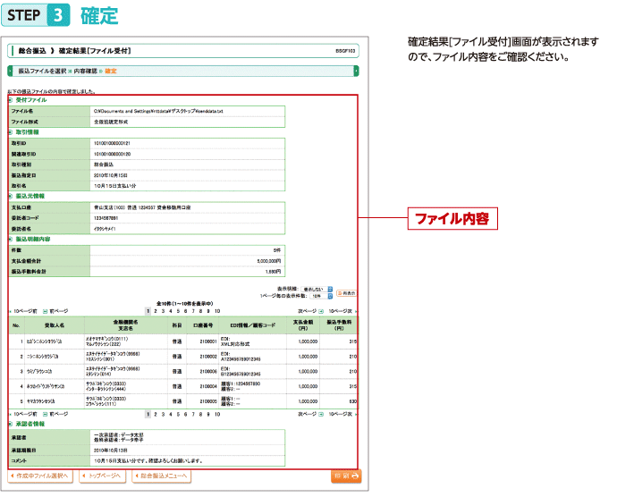Image resolution: width=617 pixels, height=497 pixels.
Task: Click the 受付ファイル section heading
Action: coord(31,100)
